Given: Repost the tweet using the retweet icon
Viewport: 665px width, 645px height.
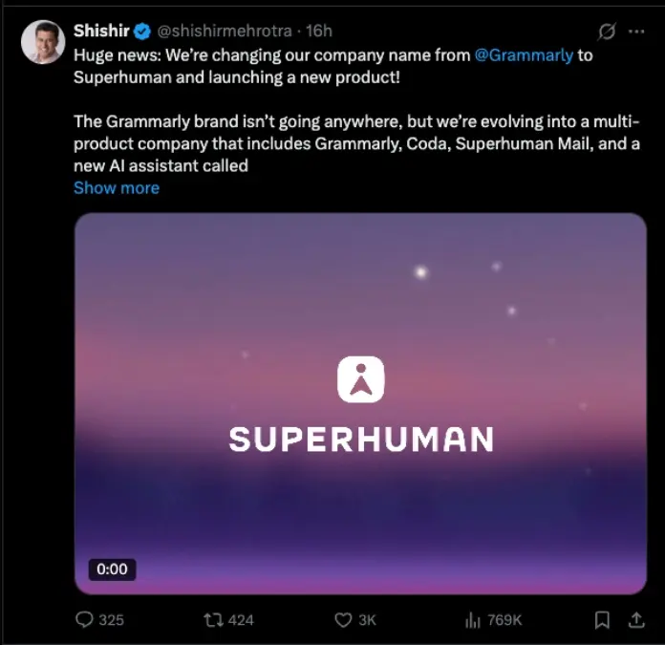Looking at the screenshot, I should click(x=213, y=620).
